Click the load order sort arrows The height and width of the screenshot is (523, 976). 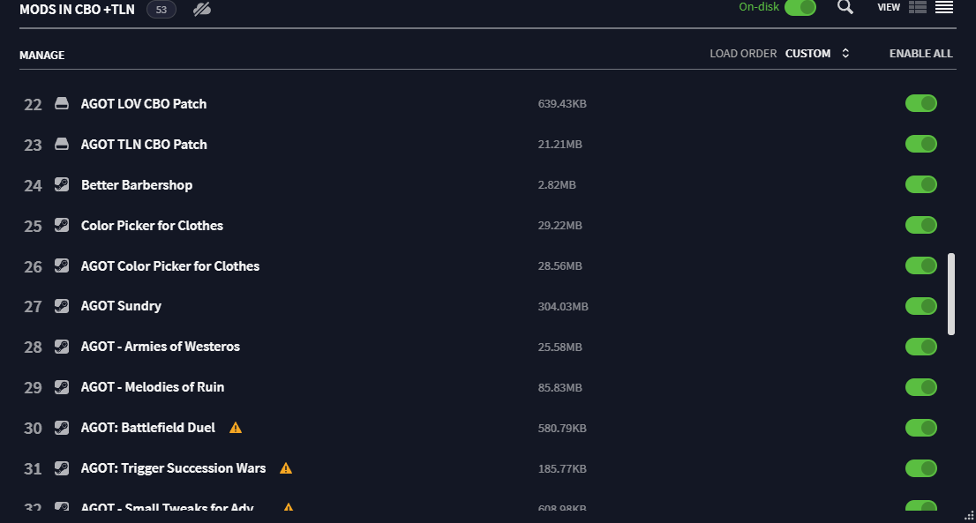(x=845, y=54)
